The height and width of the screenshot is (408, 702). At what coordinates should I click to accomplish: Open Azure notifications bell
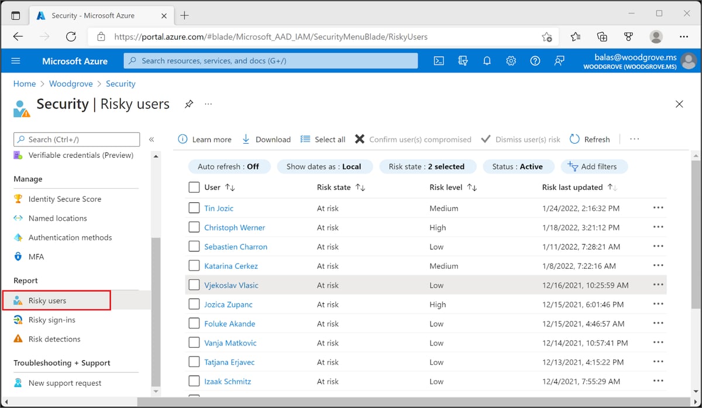pos(487,60)
